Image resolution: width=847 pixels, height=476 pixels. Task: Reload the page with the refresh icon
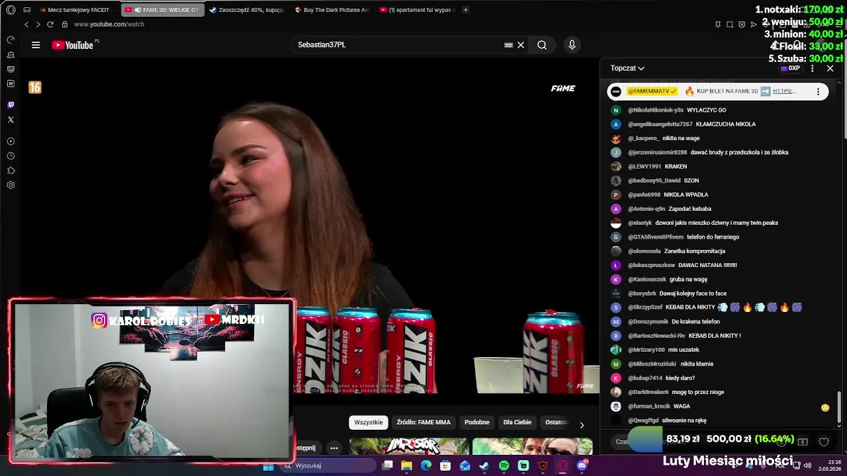coord(50,24)
